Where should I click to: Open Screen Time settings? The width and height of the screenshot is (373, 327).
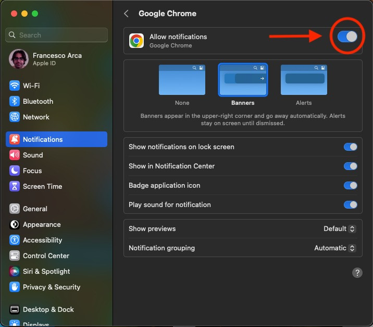56,186
